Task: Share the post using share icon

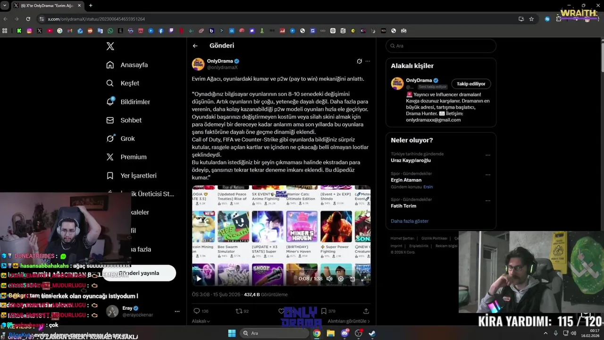Action: tap(366, 311)
